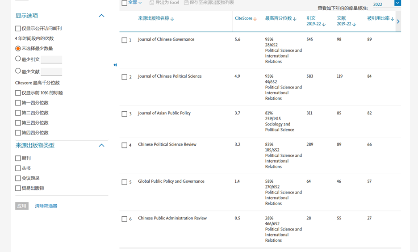Check 丛书 source type checkbox
This screenshot has width=418, height=252.
click(x=18, y=168)
